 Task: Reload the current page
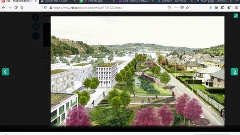tap(16, 7)
